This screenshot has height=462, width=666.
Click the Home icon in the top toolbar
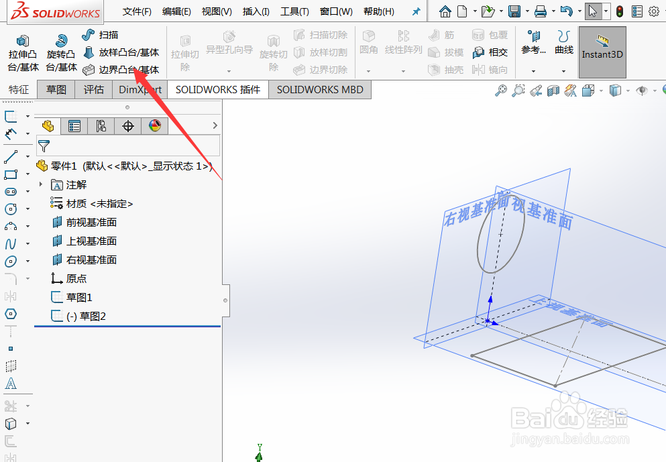pyautogui.click(x=445, y=11)
